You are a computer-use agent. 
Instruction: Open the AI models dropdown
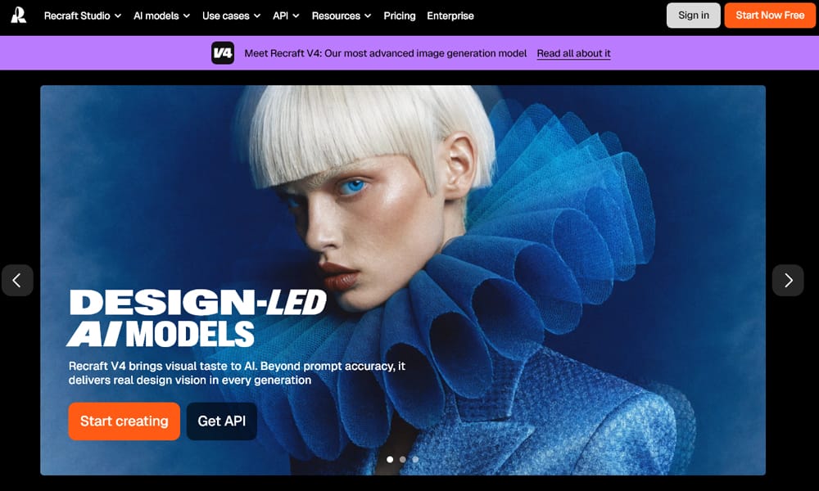(x=161, y=16)
